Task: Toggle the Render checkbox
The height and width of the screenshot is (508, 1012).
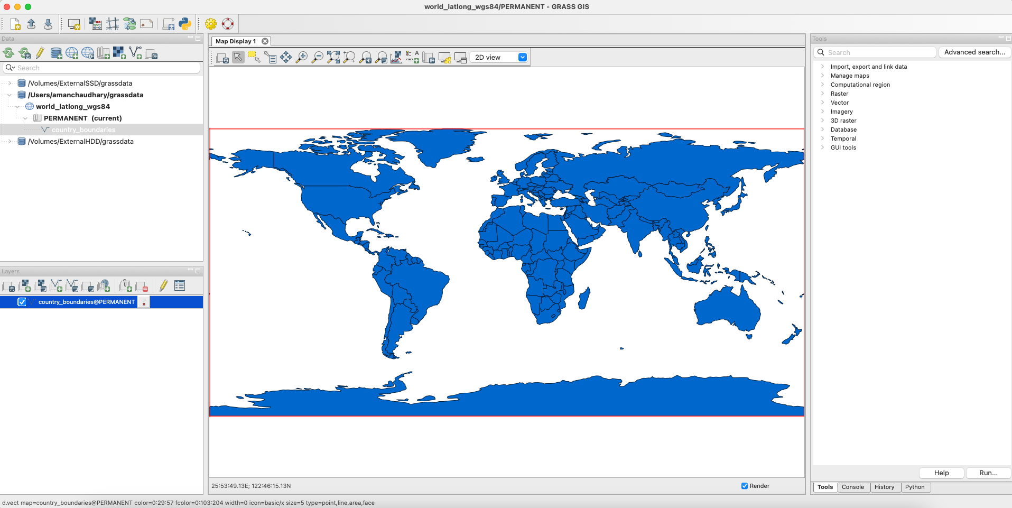Action: pyautogui.click(x=745, y=486)
